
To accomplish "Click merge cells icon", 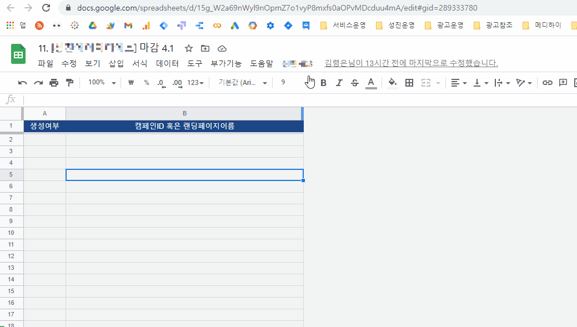I will point(426,83).
